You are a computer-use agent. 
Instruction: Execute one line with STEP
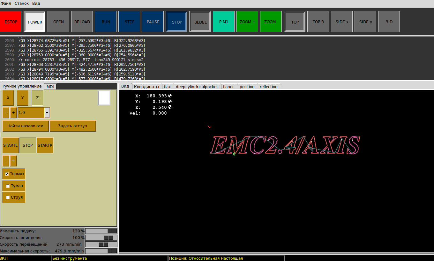coord(129,22)
